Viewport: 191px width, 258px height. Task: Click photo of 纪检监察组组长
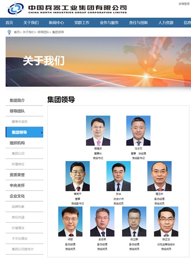click(x=166, y=221)
